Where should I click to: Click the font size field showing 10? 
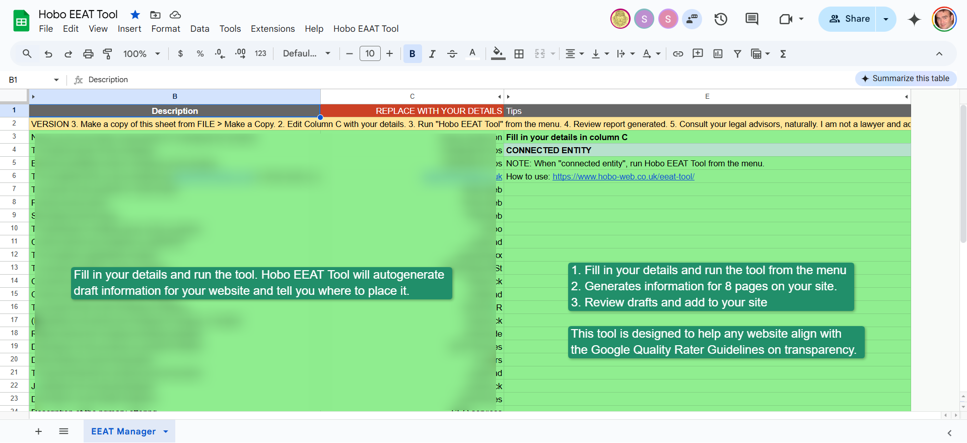click(x=370, y=53)
